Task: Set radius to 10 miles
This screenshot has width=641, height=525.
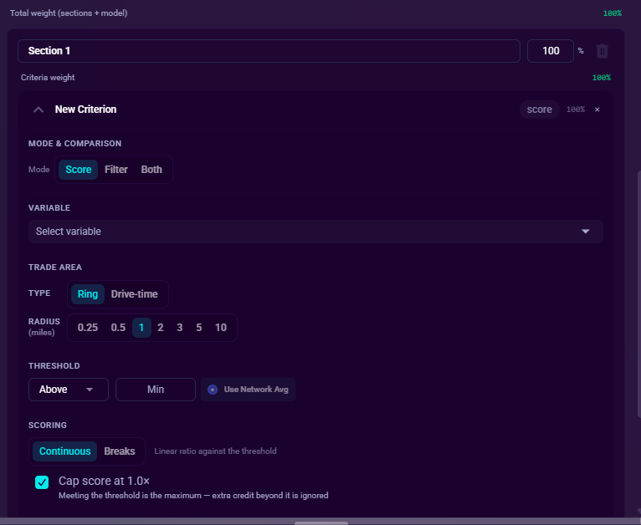Action: 221,328
